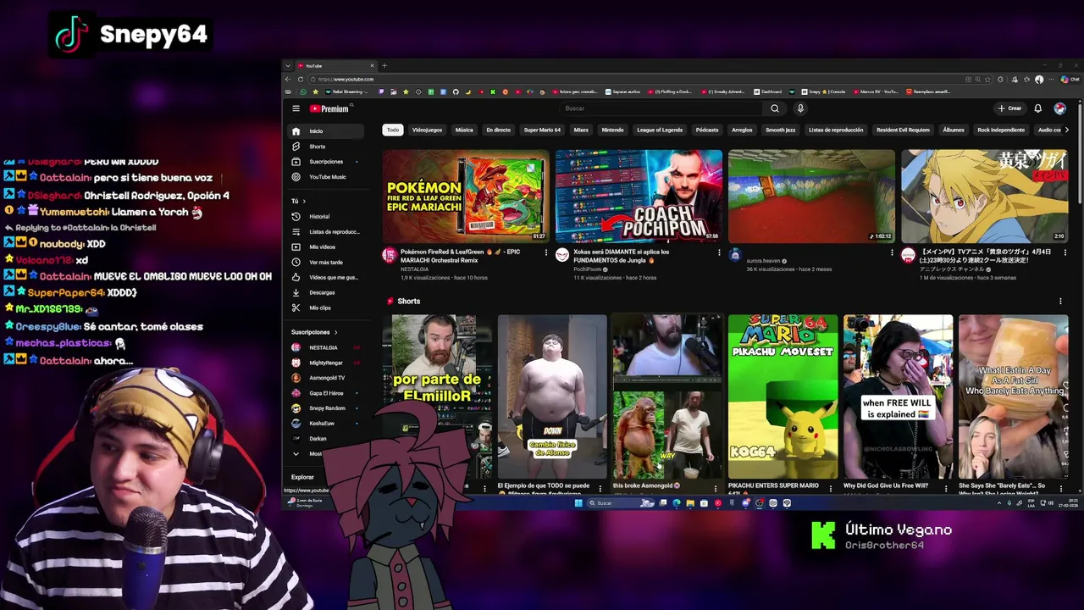
Task: Click the Crear button
Action: (x=1009, y=108)
